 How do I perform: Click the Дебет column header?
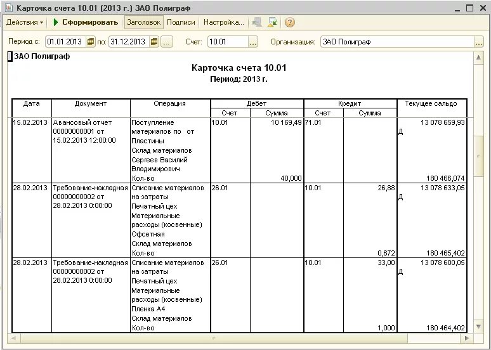[x=256, y=103]
